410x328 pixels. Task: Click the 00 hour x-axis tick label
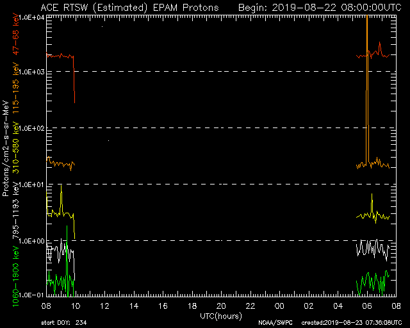point(279,307)
